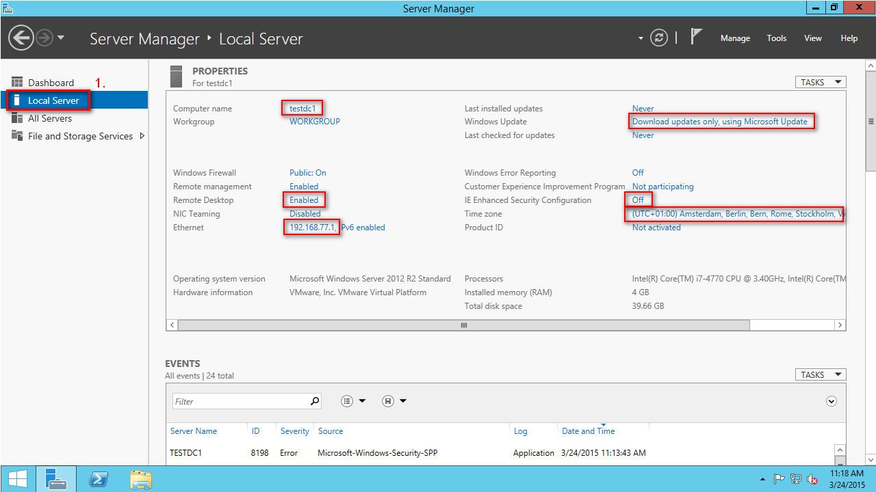
Task: Sort events by Severity column
Action: [295, 431]
